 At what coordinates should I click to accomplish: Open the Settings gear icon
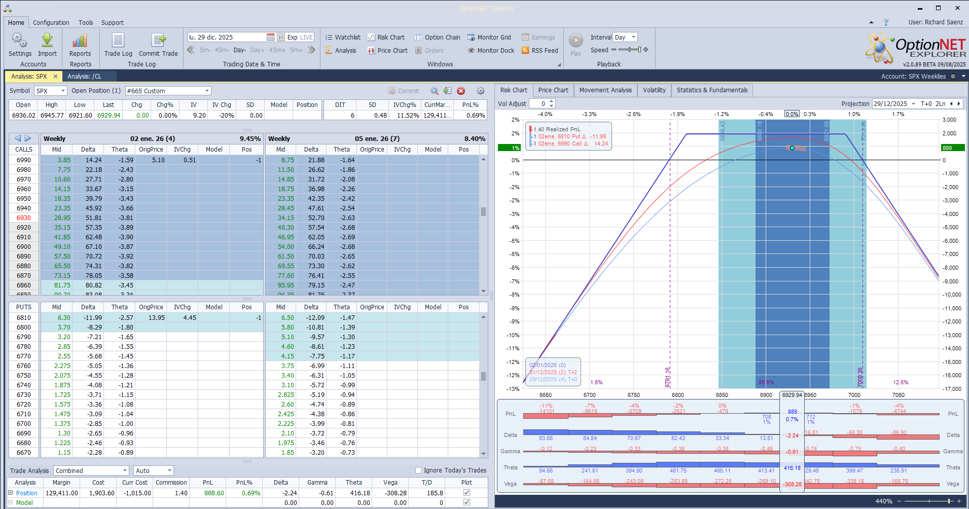click(20, 41)
